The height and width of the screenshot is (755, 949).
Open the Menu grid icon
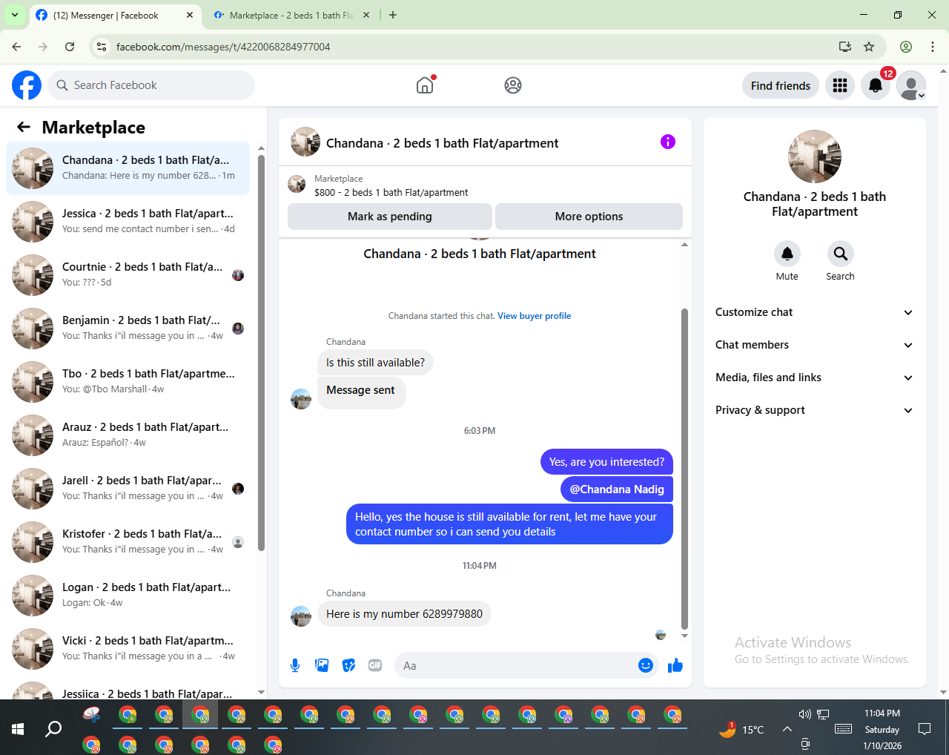pos(840,85)
